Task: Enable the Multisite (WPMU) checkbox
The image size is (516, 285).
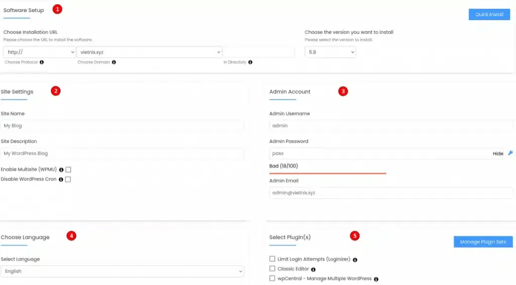Action: tap(68, 170)
